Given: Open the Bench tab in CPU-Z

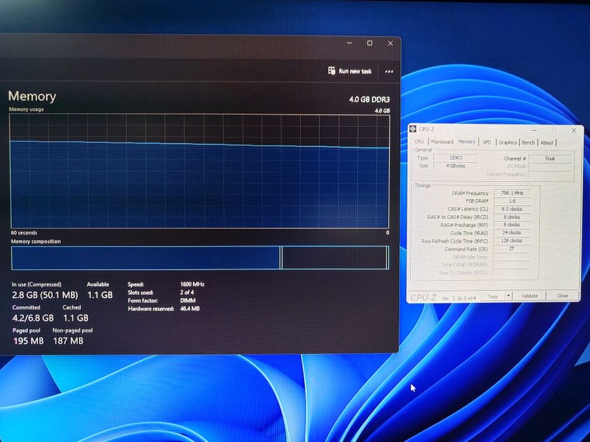Looking at the screenshot, I should (528, 143).
